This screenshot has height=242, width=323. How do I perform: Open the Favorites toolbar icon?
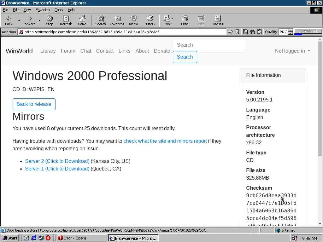click(117, 20)
